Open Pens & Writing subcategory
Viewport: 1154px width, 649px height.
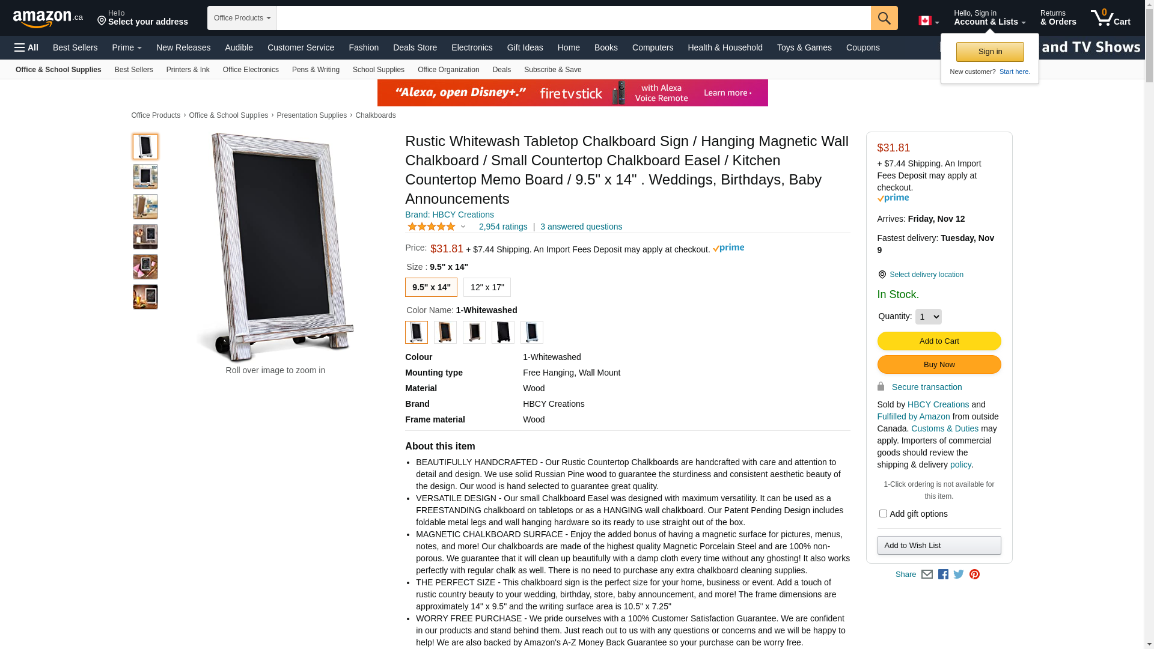[316, 70]
